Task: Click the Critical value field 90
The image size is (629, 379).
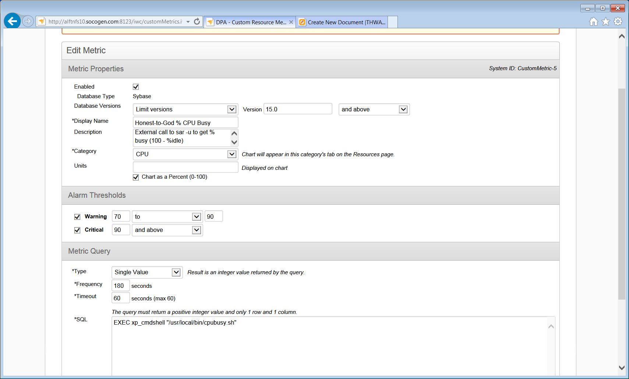Action: 121,230
